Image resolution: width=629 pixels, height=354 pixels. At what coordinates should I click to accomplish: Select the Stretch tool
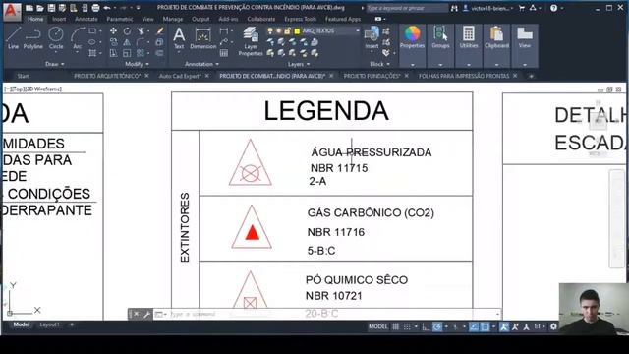pos(114,53)
